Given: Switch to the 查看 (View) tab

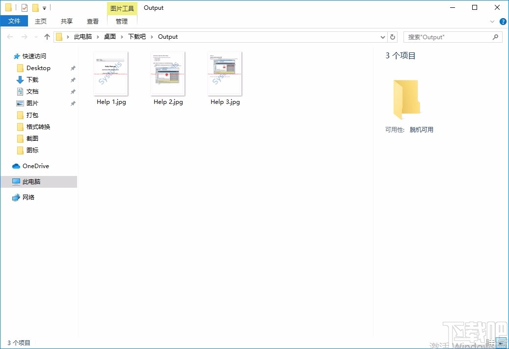Looking at the screenshot, I should coord(93,21).
